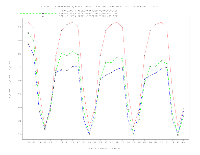The width and height of the screenshot is (200, 155).
Task: Click the x-axis tick label 30
Action: (84, 142)
